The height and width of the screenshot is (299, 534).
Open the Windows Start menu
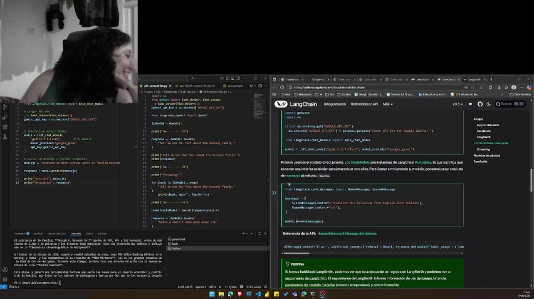[x=212, y=294]
